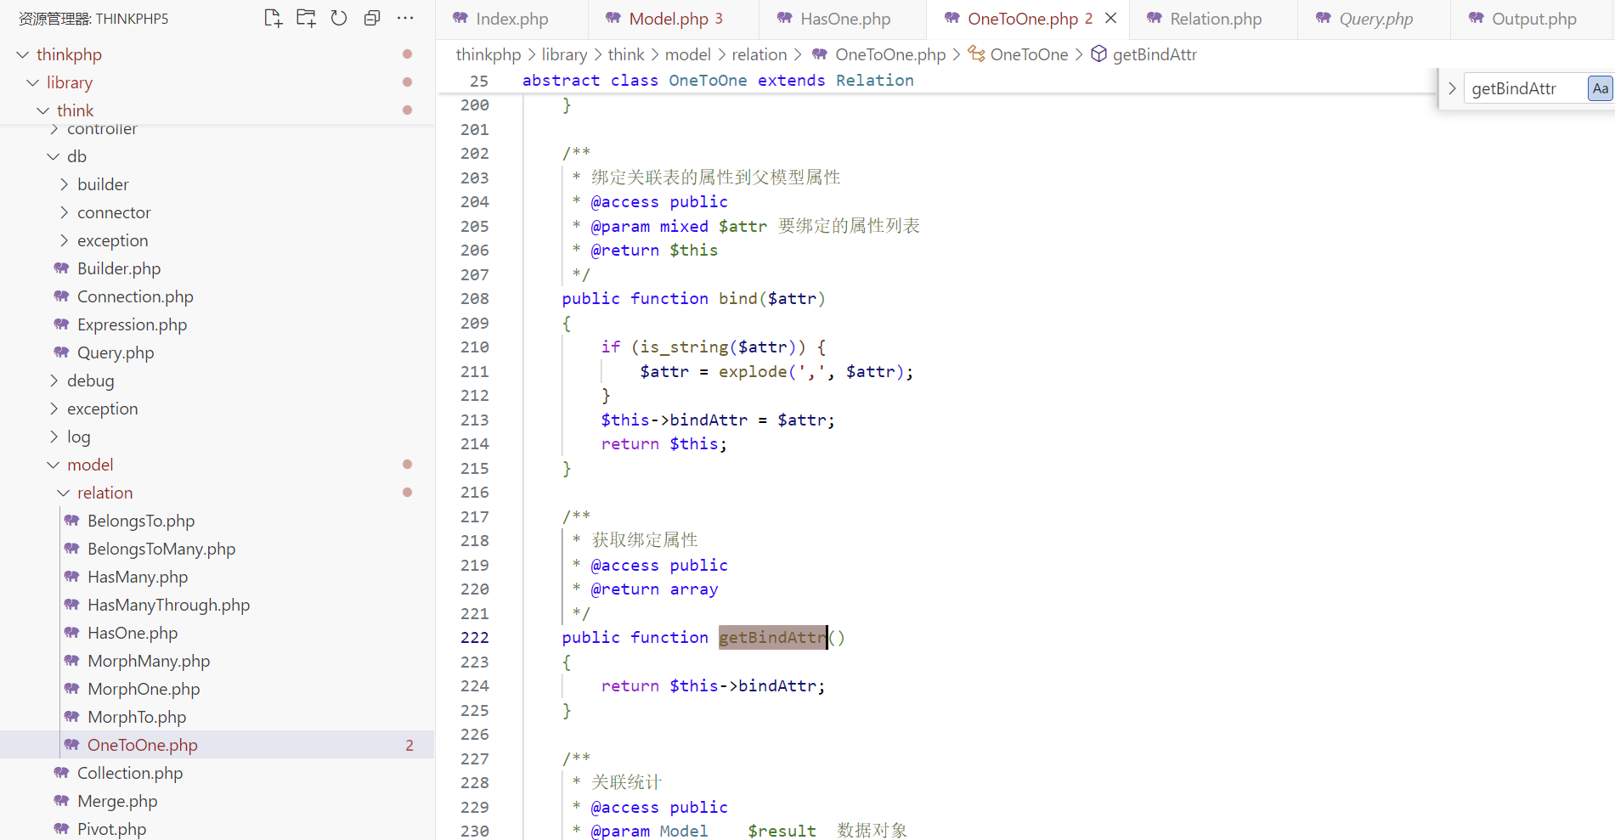
Task: Open MorphOne.php file icon
Action: pos(71,689)
